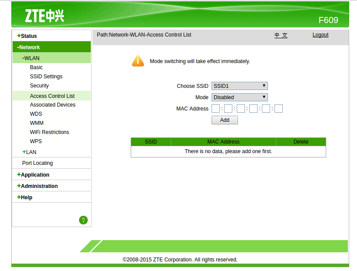Collapse the Network menu section
This screenshot has width=357, height=271.
pyautogui.click(x=28, y=47)
